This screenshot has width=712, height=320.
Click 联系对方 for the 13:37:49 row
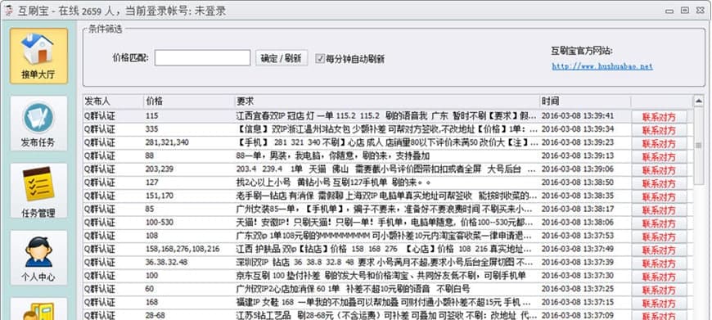click(x=659, y=250)
